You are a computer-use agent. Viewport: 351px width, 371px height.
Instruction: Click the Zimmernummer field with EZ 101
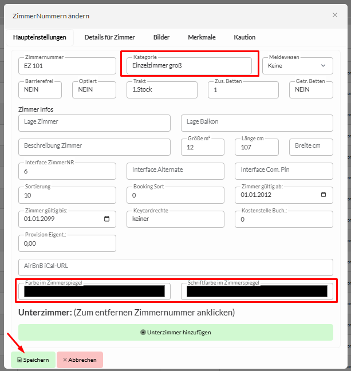tap(66, 66)
